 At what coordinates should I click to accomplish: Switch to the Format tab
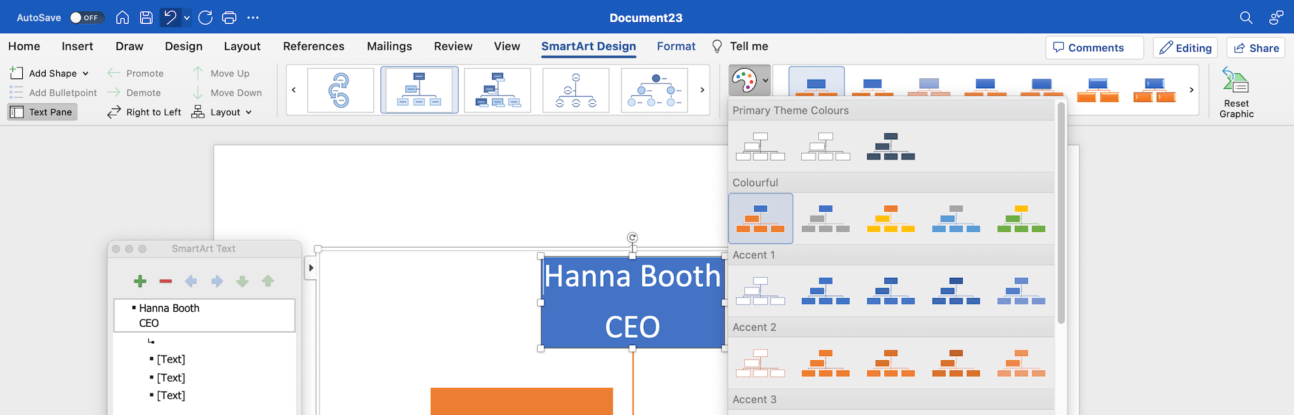tap(676, 46)
